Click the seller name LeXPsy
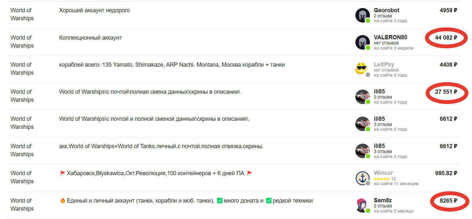This screenshot has width=472, height=219. click(x=384, y=64)
